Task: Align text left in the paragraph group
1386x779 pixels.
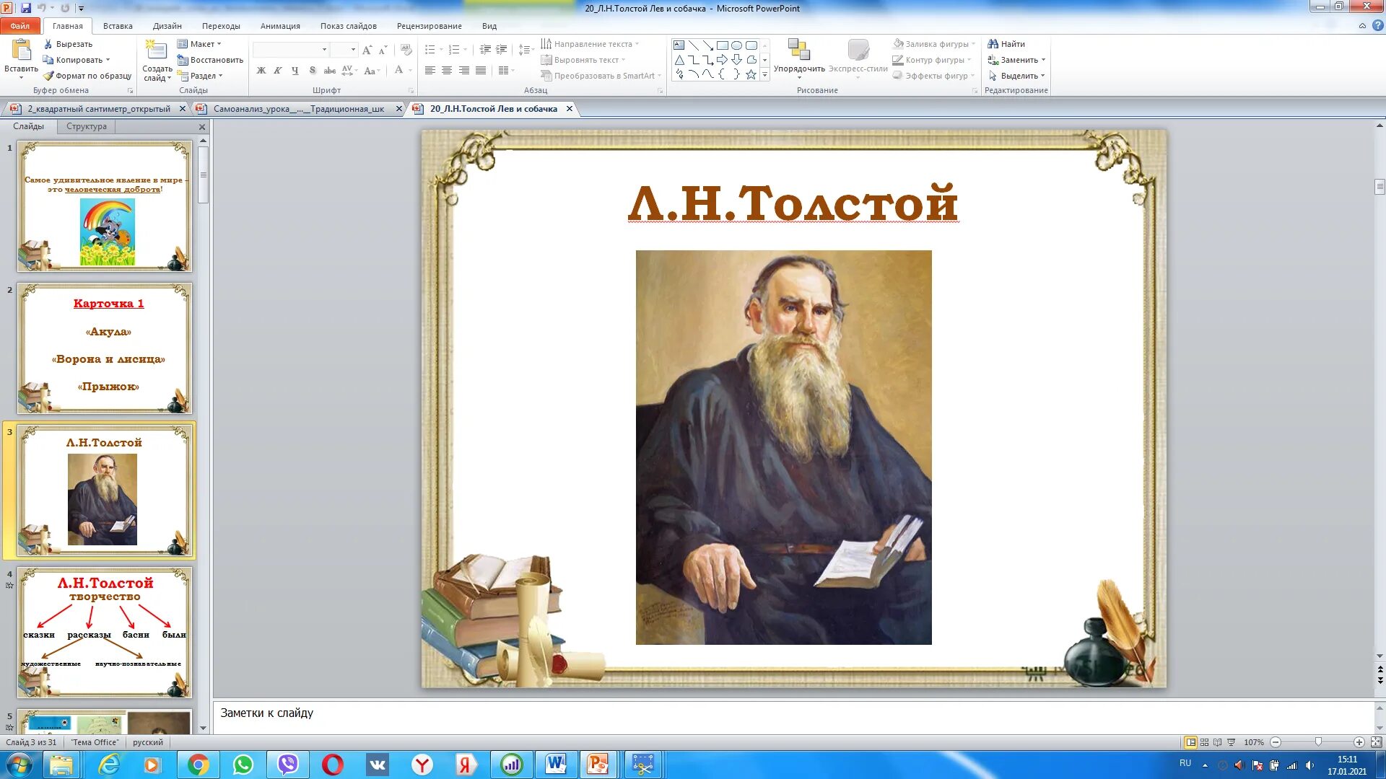Action: pos(430,71)
